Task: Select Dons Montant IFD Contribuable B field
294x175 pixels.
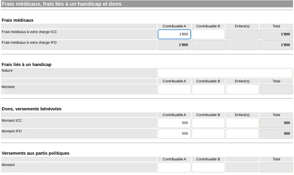Action: (208, 134)
